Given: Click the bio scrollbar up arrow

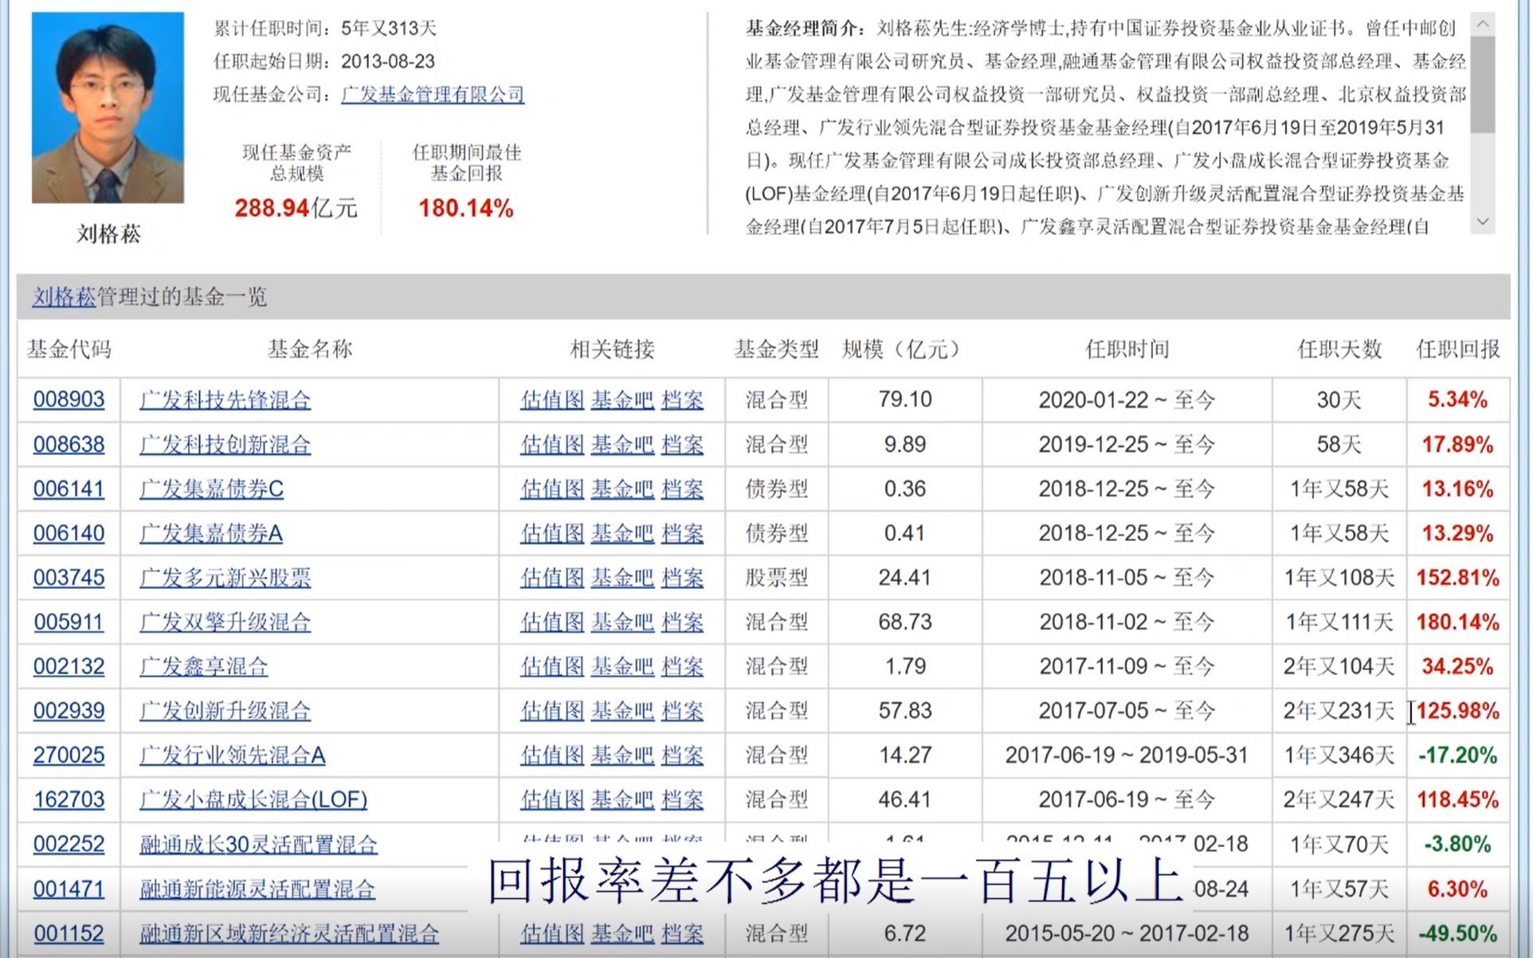Looking at the screenshot, I should (x=1483, y=24).
